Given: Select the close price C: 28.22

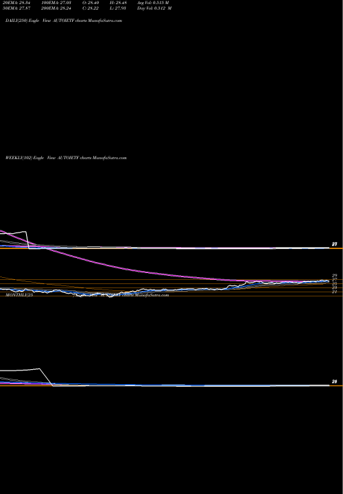Looking at the screenshot, I should coord(91,8).
